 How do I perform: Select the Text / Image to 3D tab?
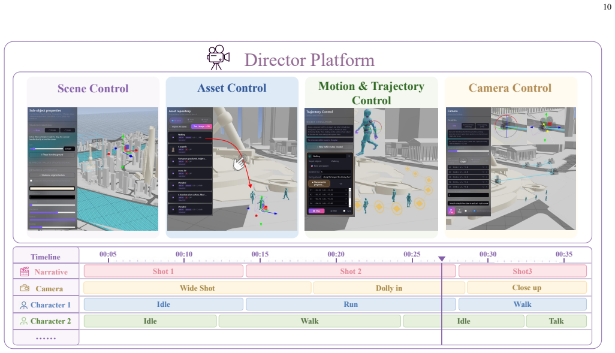[x=201, y=126]
